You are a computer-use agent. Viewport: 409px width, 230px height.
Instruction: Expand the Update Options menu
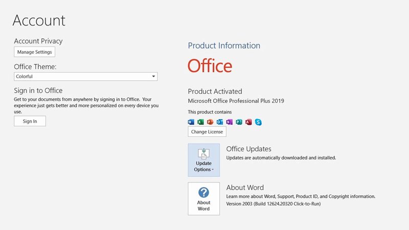[x=203, y=159]
